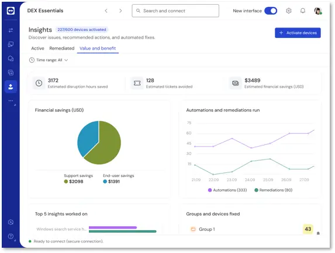Switch to the Remediated tab
335x253 pixels.
(62, 48)
